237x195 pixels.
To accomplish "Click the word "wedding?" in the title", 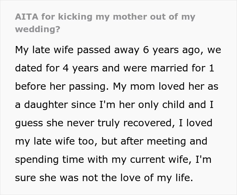I will 38,29.
